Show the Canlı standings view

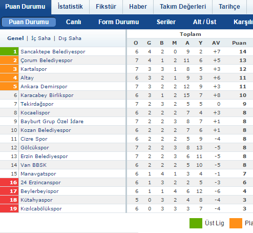tap(73, 22)
